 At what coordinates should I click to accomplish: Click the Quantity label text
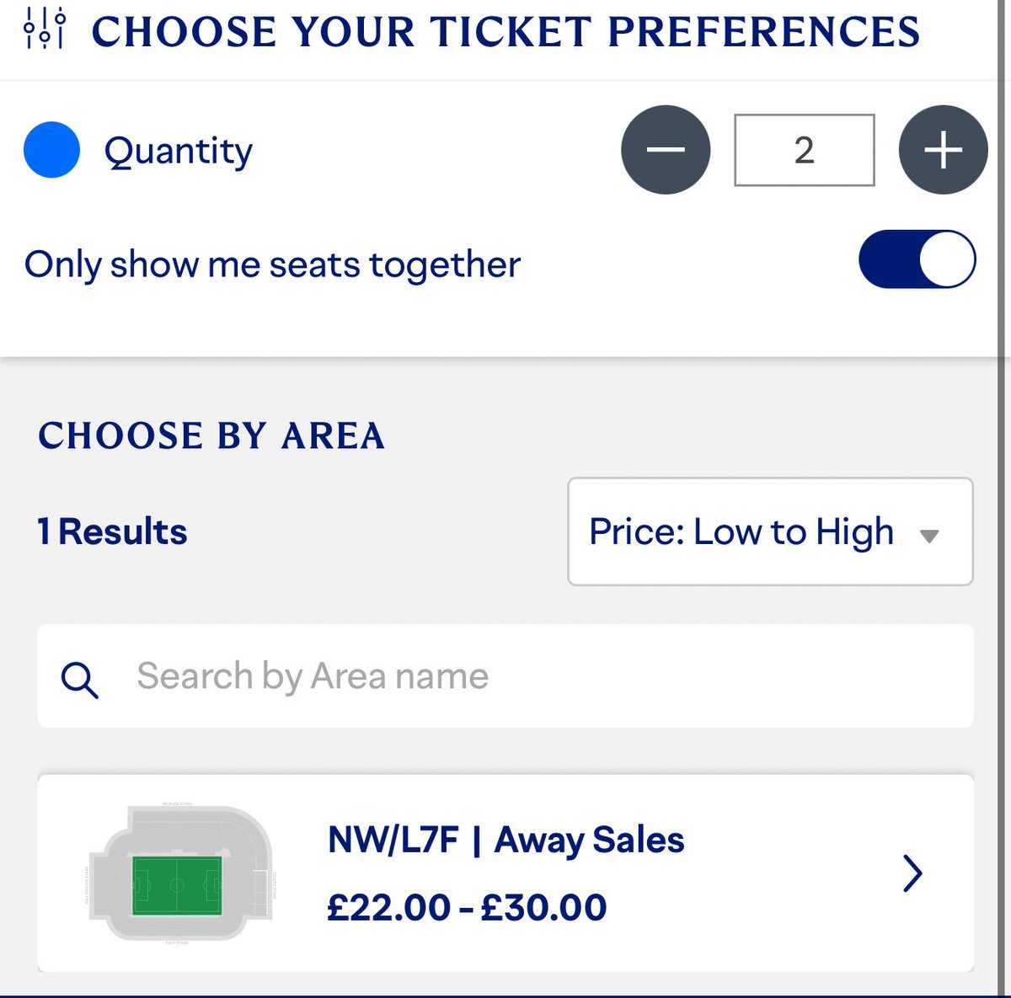point(178,152)
